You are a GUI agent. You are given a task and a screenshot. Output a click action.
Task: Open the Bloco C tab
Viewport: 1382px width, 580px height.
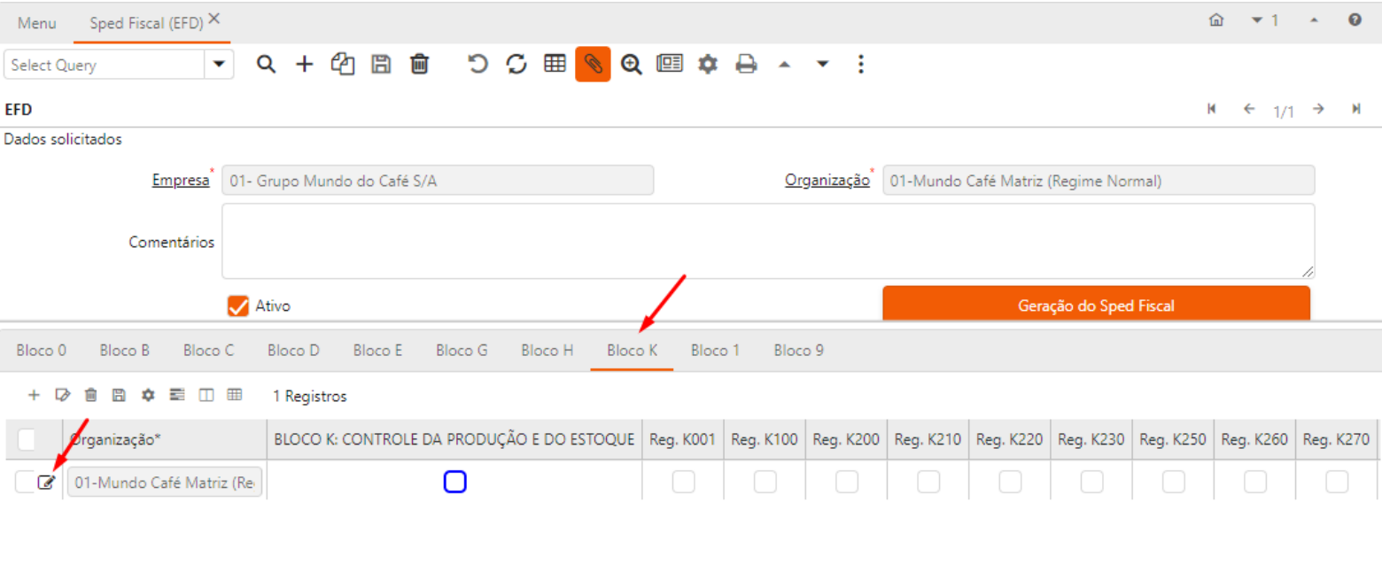coord(209,351)
